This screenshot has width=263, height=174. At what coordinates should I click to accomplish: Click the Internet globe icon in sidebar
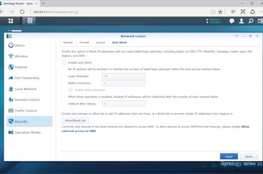pyautogui.click(x=11, y=67)
